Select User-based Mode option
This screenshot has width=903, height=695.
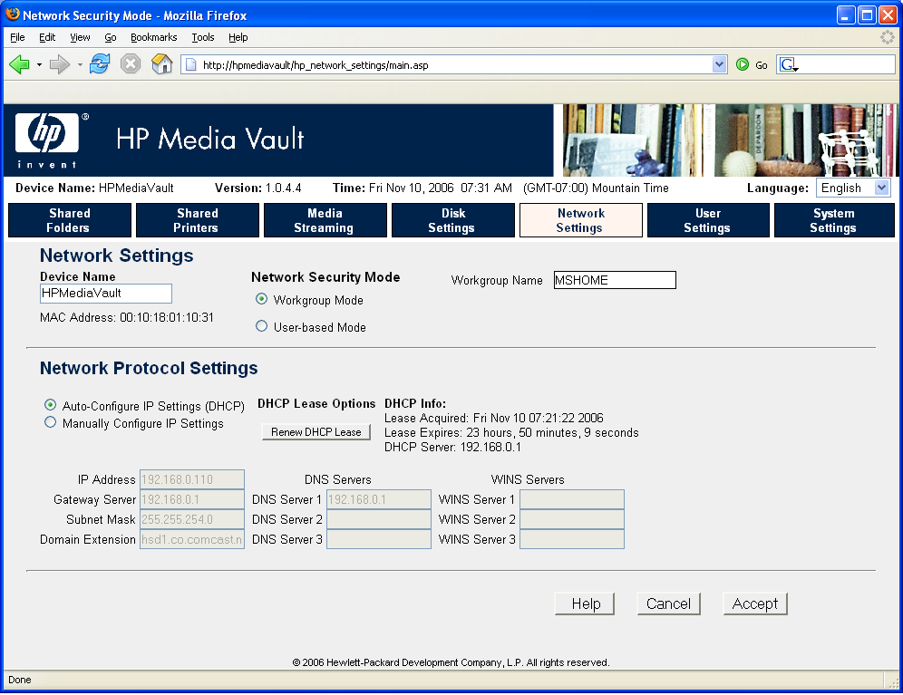tap(262, 326)
